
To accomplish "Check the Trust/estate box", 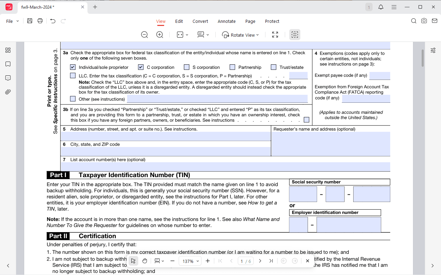I will pyautogui.click(x=273, y=67).
